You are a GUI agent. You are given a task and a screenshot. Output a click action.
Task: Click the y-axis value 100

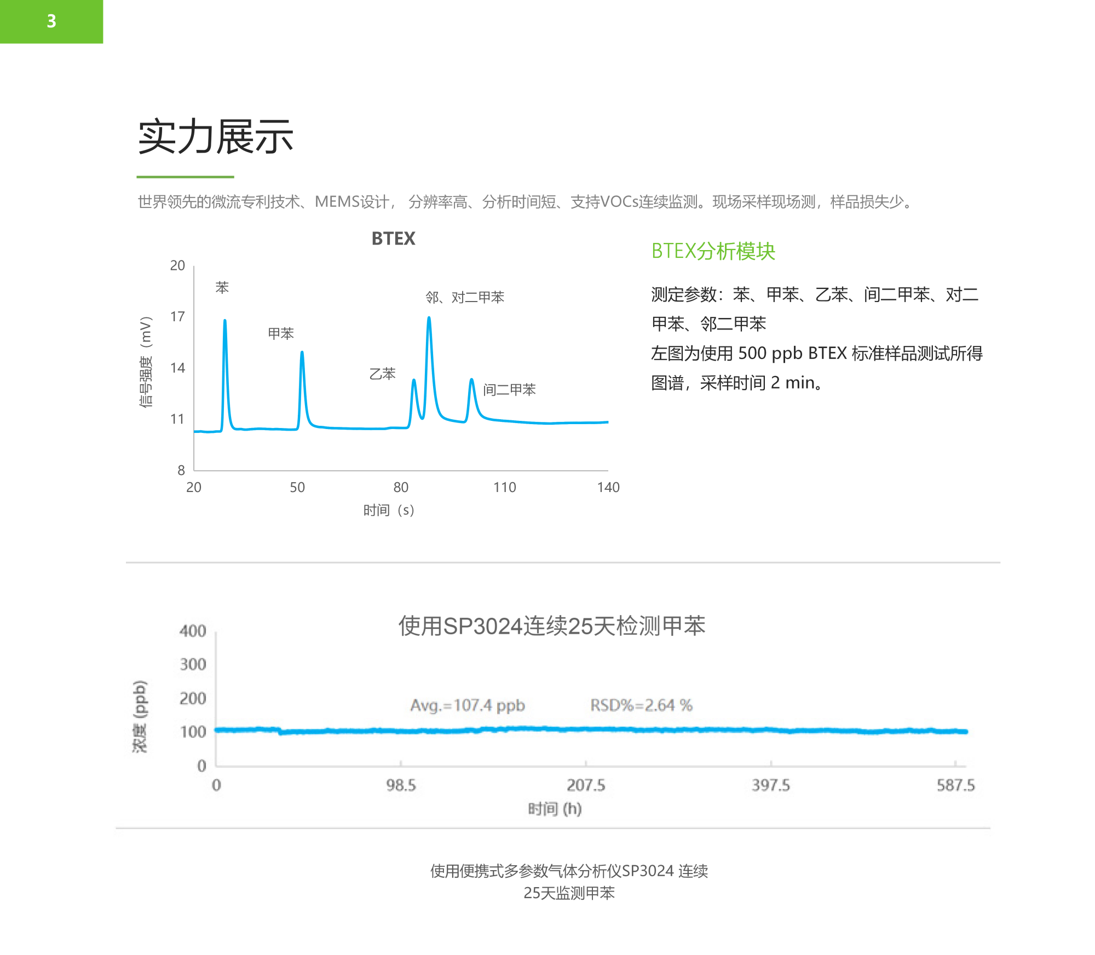tap(193, 732)
